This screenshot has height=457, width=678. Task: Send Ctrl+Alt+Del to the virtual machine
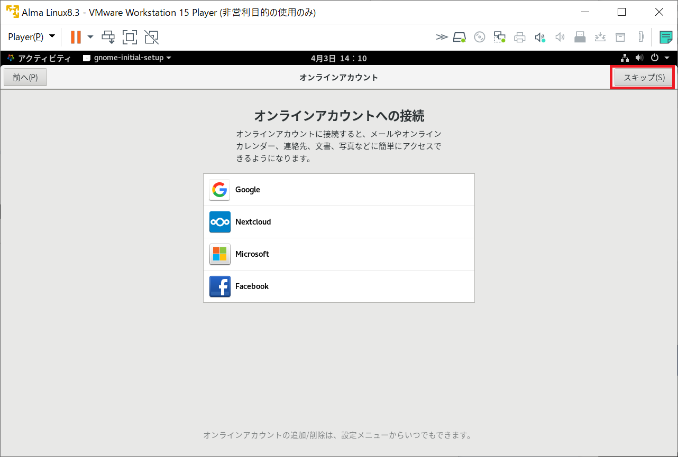click(108, 37)
